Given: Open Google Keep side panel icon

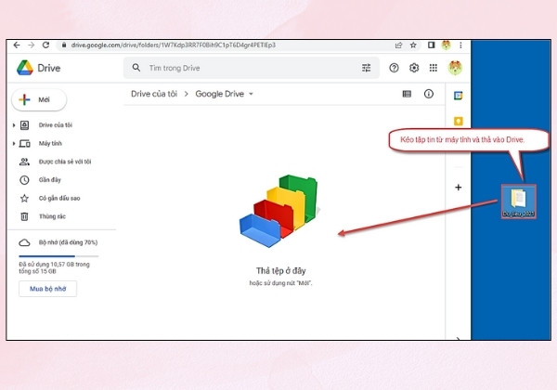Looking at the screenshot, I should click(x=459, y=121).
